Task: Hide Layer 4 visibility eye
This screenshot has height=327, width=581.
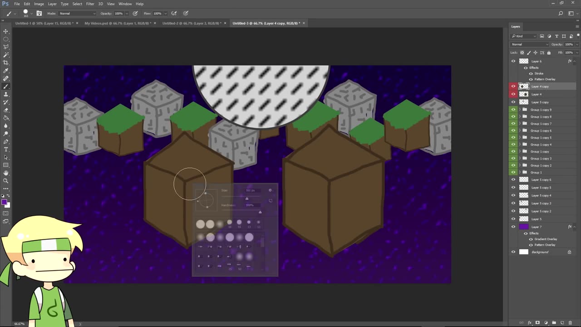Action: pos(513,94)
